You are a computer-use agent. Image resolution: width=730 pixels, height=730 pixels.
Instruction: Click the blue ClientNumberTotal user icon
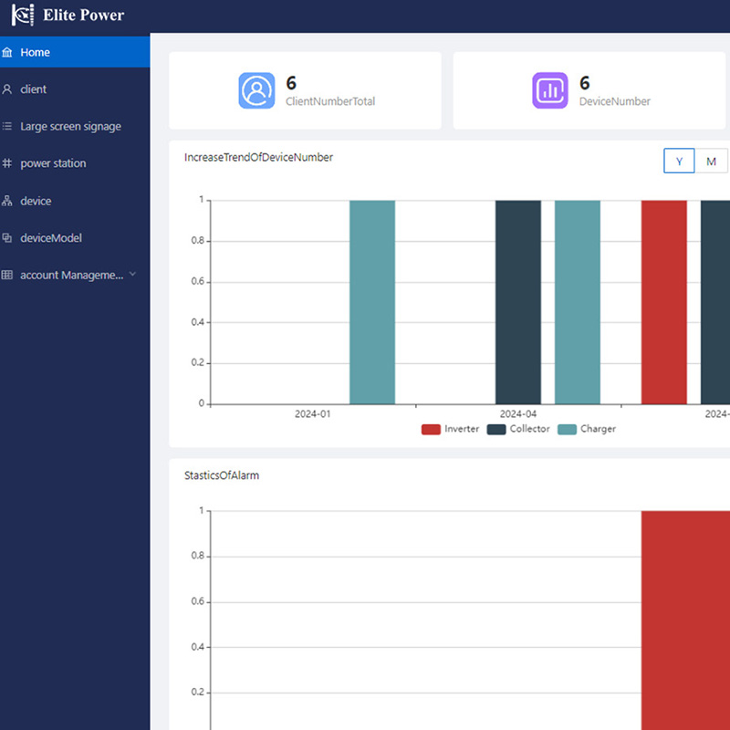pos(256,90)
